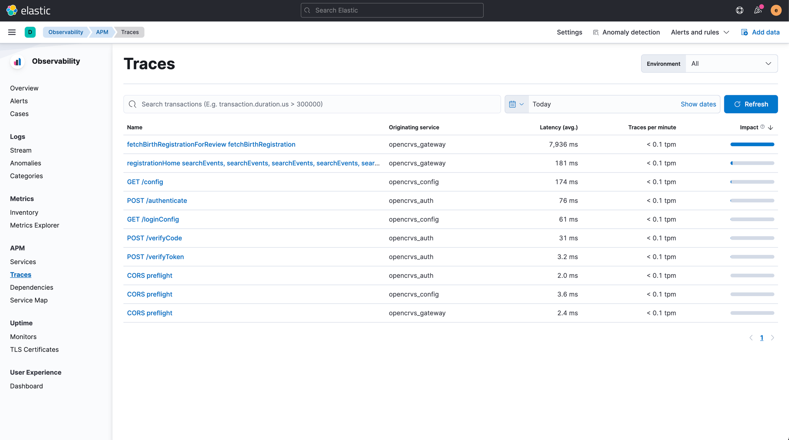
Task: Click the Elastic logo icon
Action: point(12,10)
